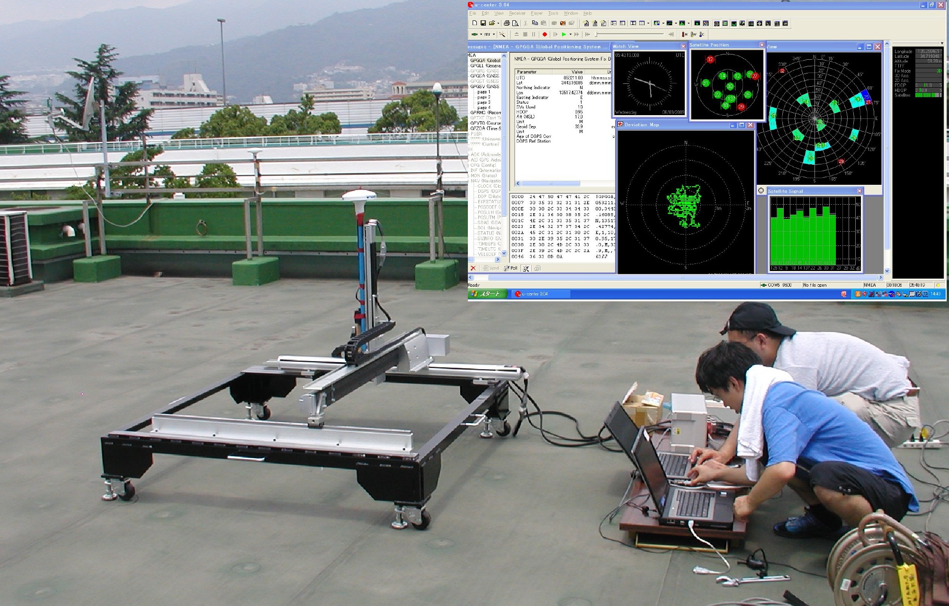Click the Windows Start button
This screenshot has height=606, width=949.
click(x=487, y=294)
